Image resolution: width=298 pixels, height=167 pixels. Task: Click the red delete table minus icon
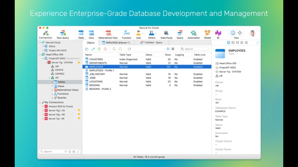[105, 49]
